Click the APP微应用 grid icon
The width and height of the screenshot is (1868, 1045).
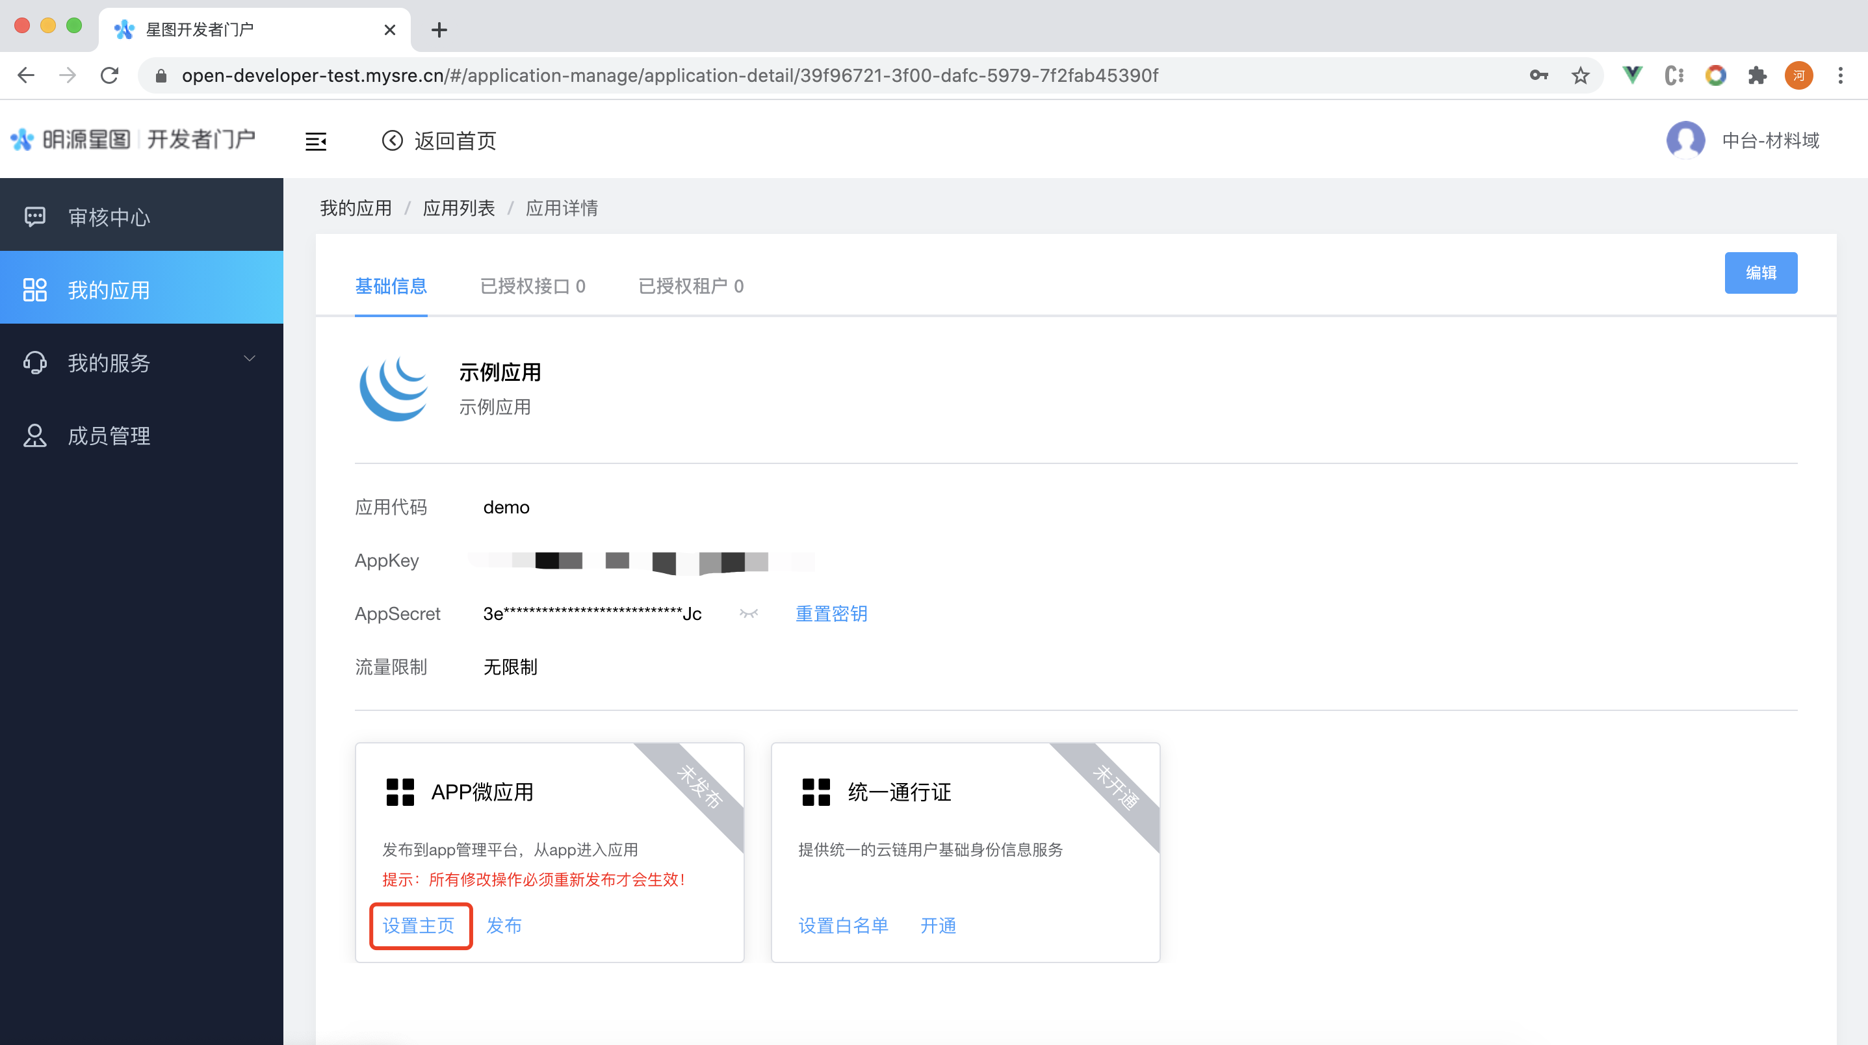[x=400, y=792]
